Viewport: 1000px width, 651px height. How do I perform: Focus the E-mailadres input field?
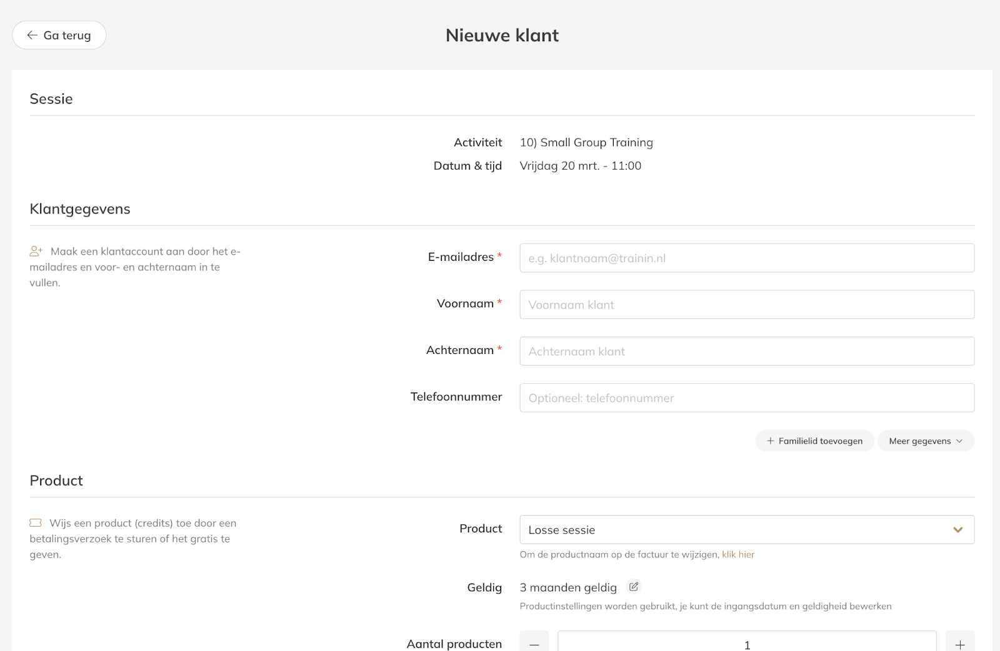coord(747,258)
